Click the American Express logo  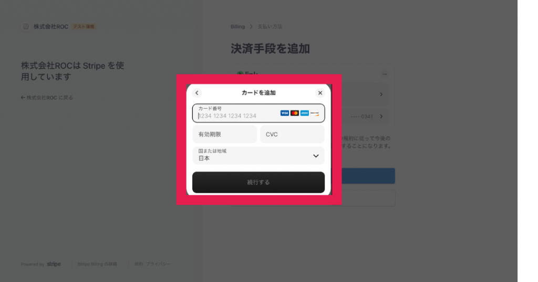[304, 113]
